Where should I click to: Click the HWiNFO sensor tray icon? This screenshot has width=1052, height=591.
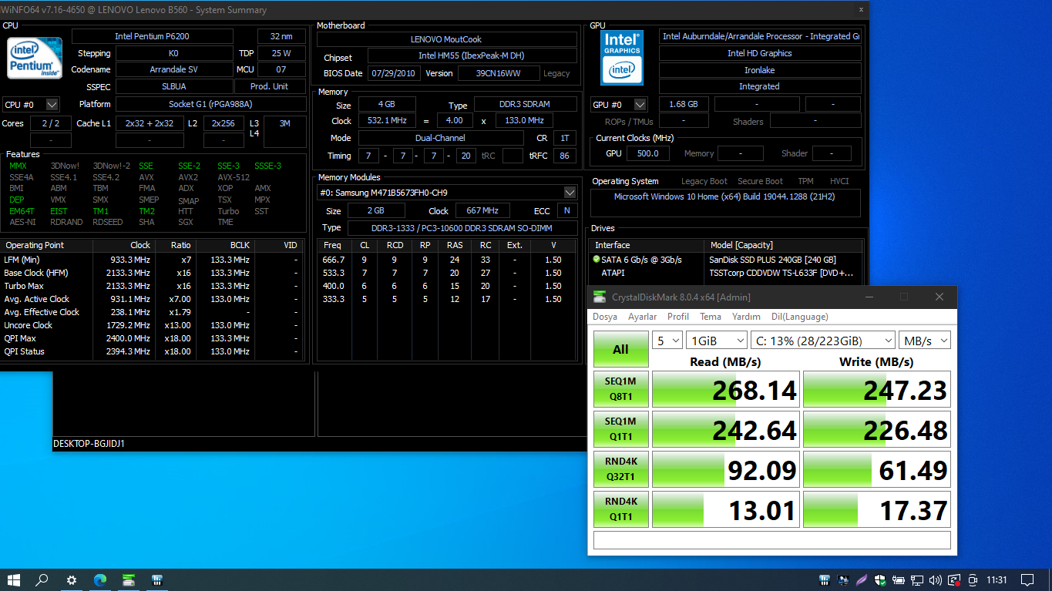(825, 580)
